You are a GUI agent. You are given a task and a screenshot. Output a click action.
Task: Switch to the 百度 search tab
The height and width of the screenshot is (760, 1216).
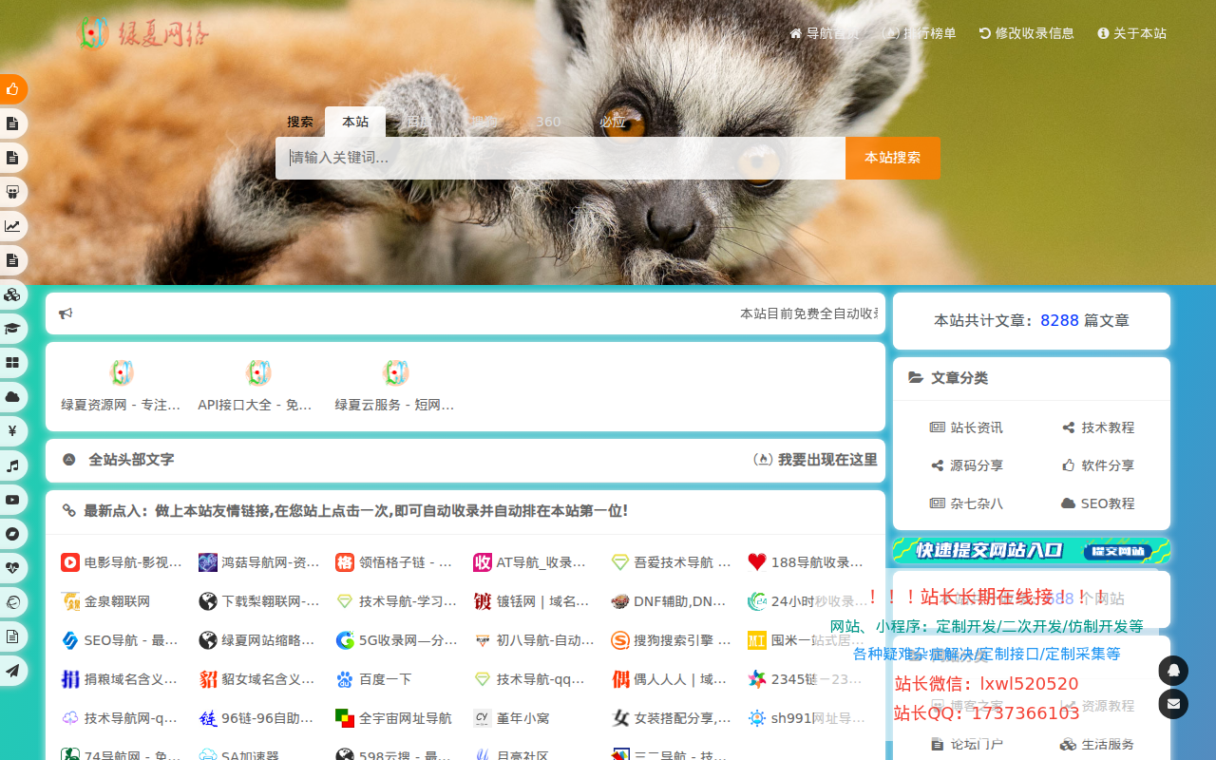coord(418,122)
